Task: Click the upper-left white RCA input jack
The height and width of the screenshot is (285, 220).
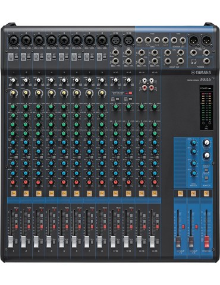Action: 145,81
